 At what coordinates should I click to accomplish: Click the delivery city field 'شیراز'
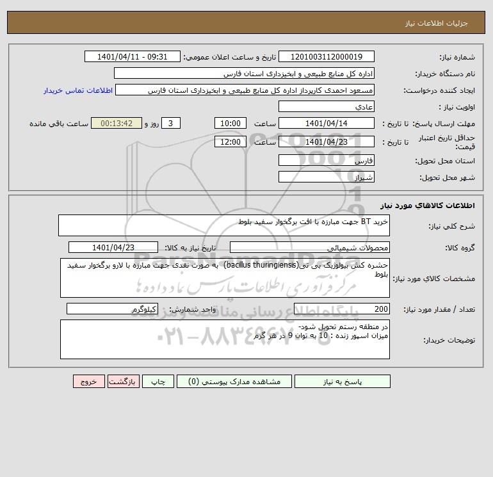[327, 177]
